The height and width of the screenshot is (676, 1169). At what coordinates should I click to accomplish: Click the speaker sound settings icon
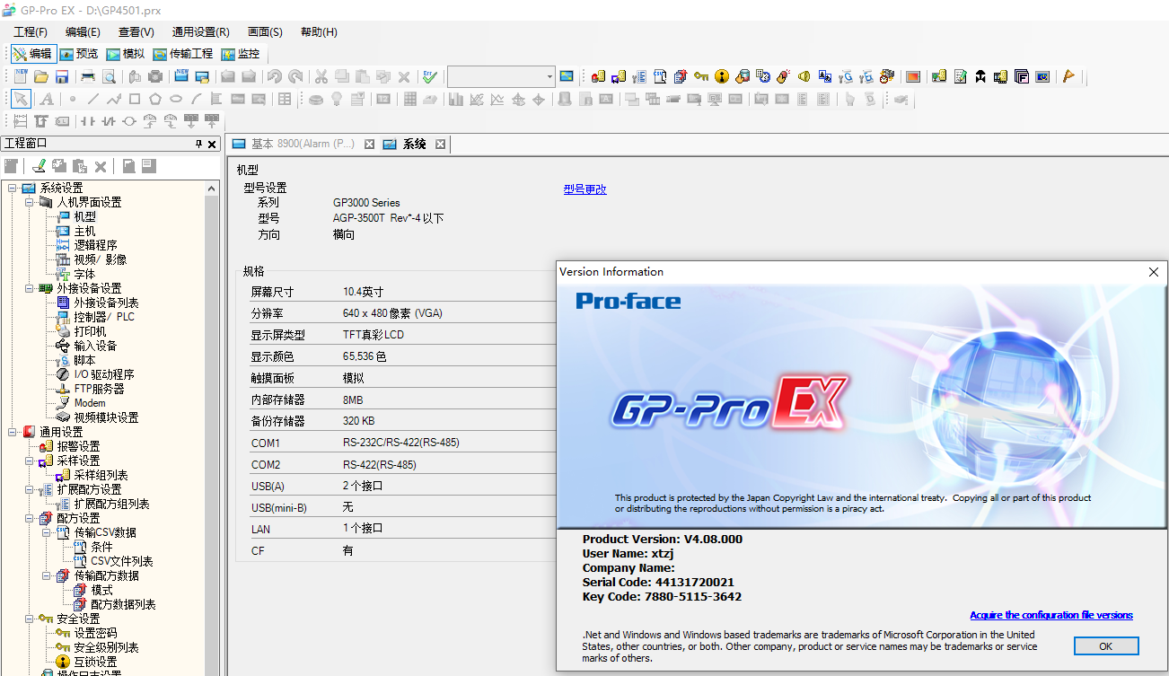click(x=804, y=76)
